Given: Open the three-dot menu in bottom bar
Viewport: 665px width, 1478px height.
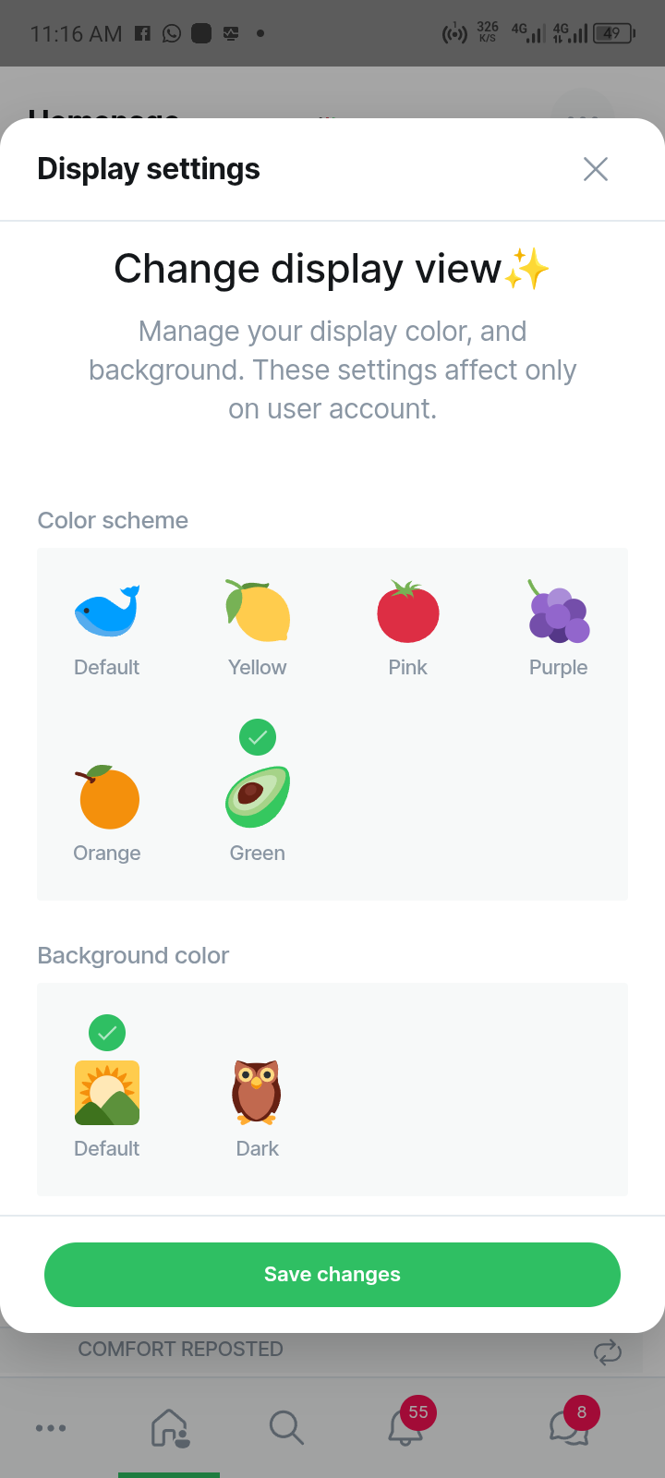Looking at the screenshot, I should (51, 1428).
